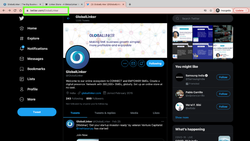Screen dimensions: 250x141
Task: Click the Incognito profile indicator
Action: 223,11
